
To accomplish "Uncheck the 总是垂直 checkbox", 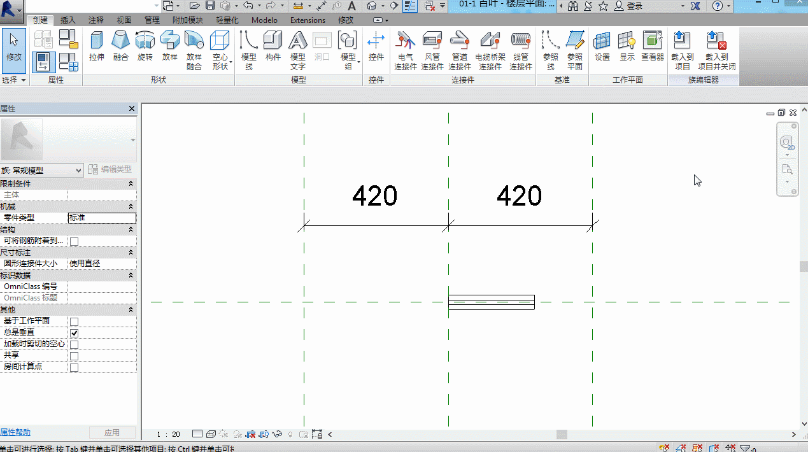I will click(74, 333).
